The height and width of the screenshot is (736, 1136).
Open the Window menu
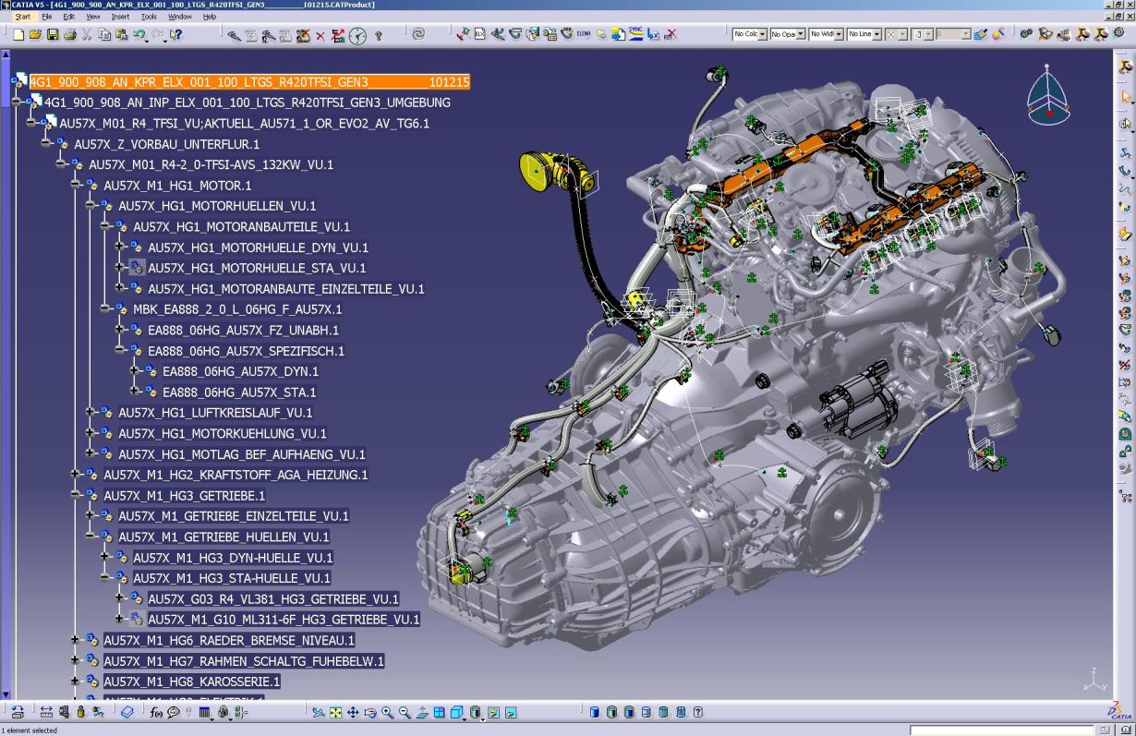click(180, 17)
